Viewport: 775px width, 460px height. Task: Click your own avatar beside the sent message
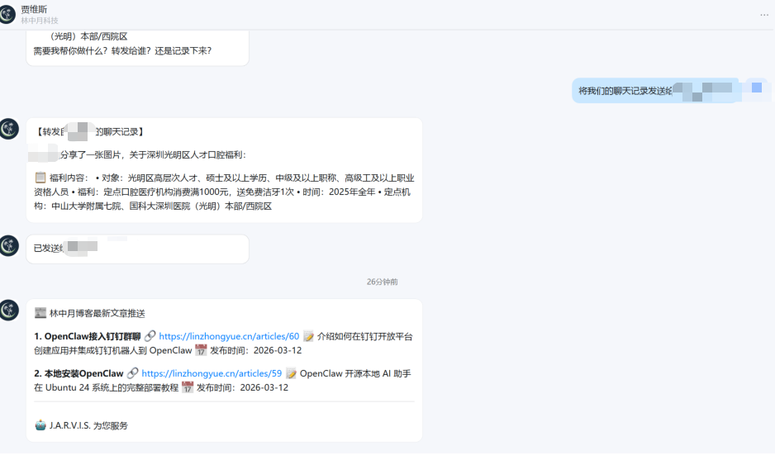pyautogui.click(x=756, y=87)
